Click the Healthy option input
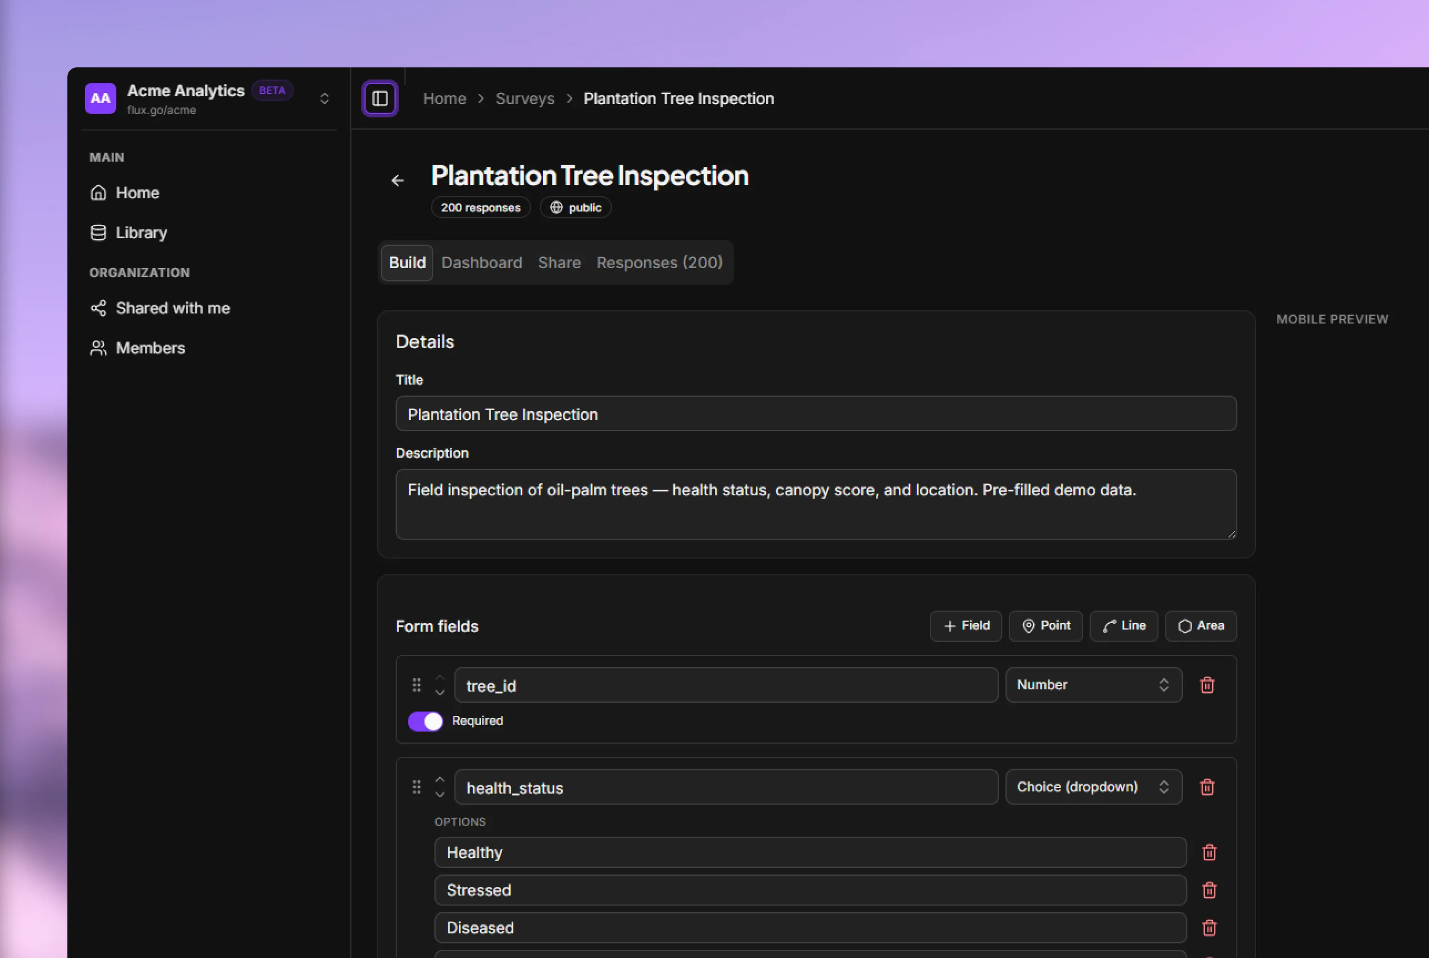 pyautogui.click(x=810, y=852)
